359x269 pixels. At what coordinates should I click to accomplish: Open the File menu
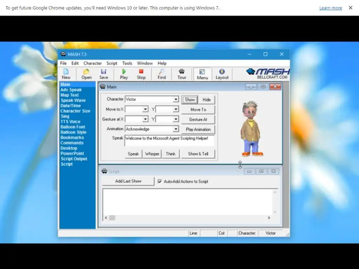(63, 63)
